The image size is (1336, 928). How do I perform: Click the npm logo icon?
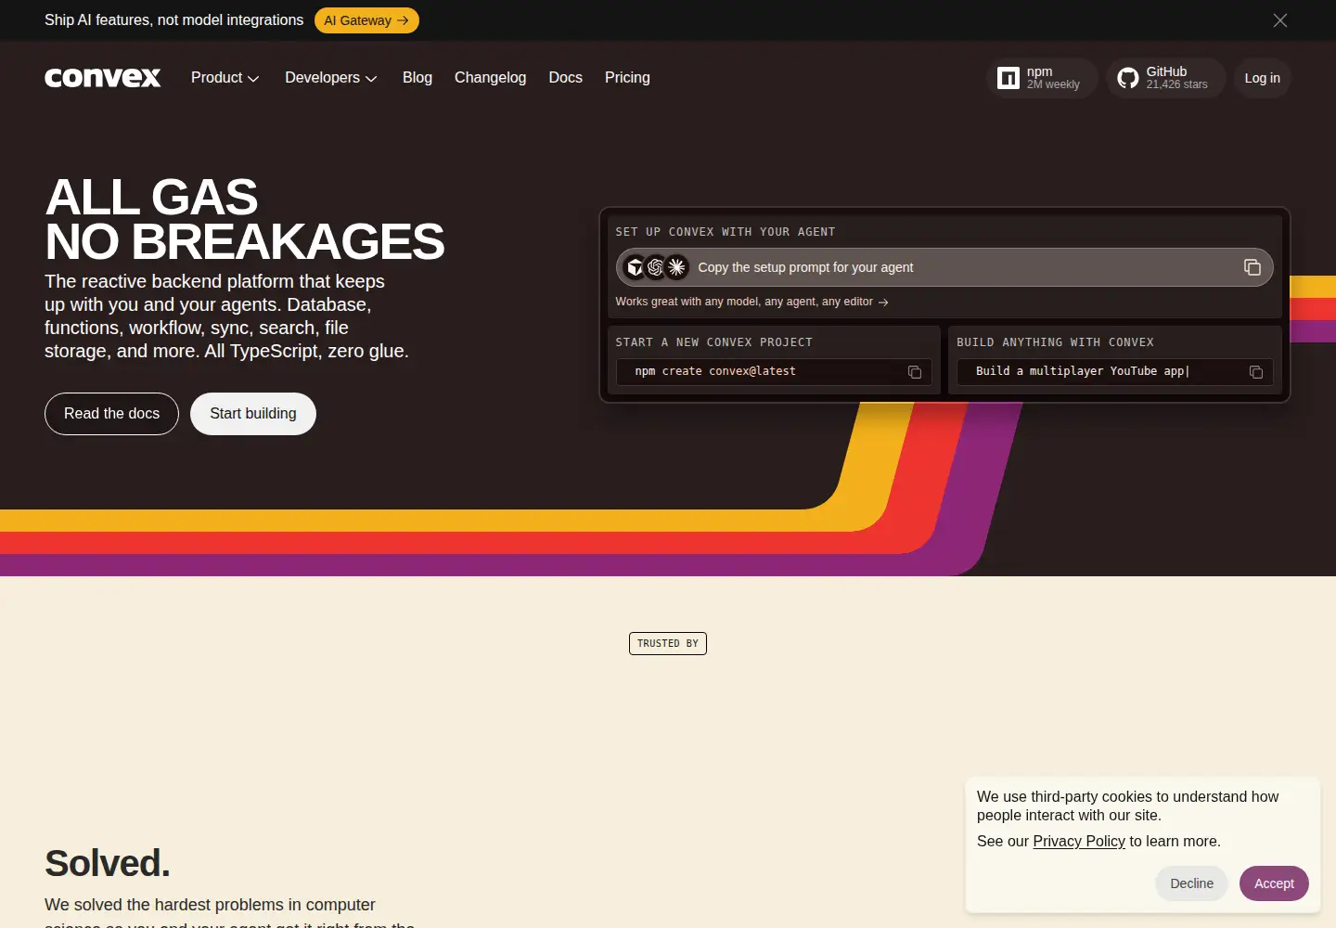click(1008, 78)
